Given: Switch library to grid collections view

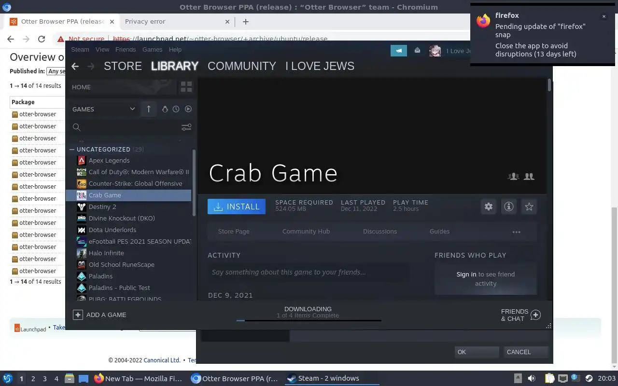Looking at the screenshot, I should click(186, 87).
